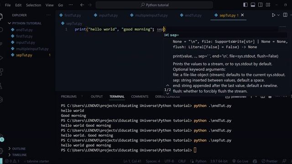This screenshot has width=292, height=164.
Task: Open the Go menu
Action: click(x=61, y=5)
